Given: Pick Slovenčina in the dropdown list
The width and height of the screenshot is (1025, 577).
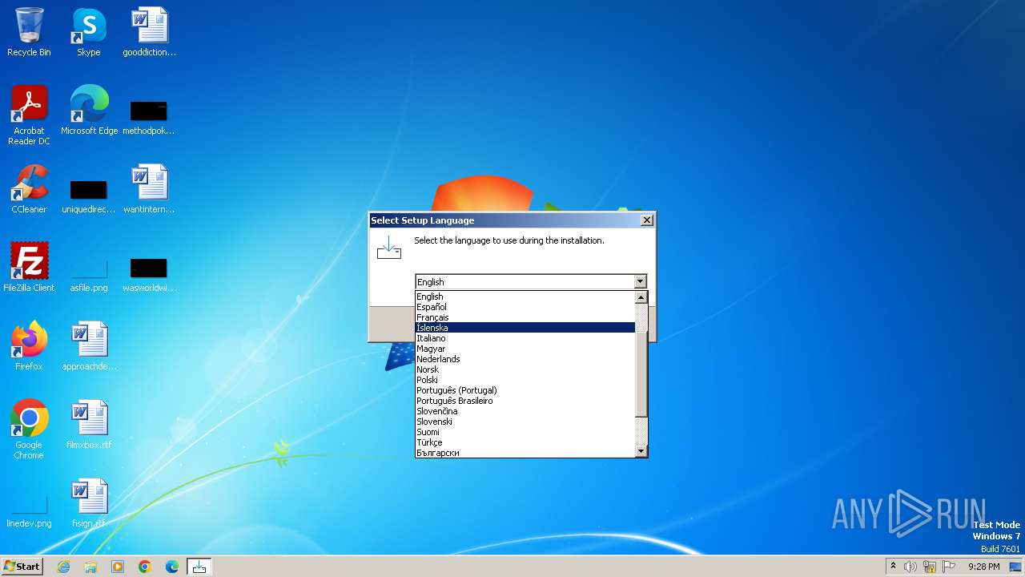Looking at the screenshot, I should tap(525, 411).
